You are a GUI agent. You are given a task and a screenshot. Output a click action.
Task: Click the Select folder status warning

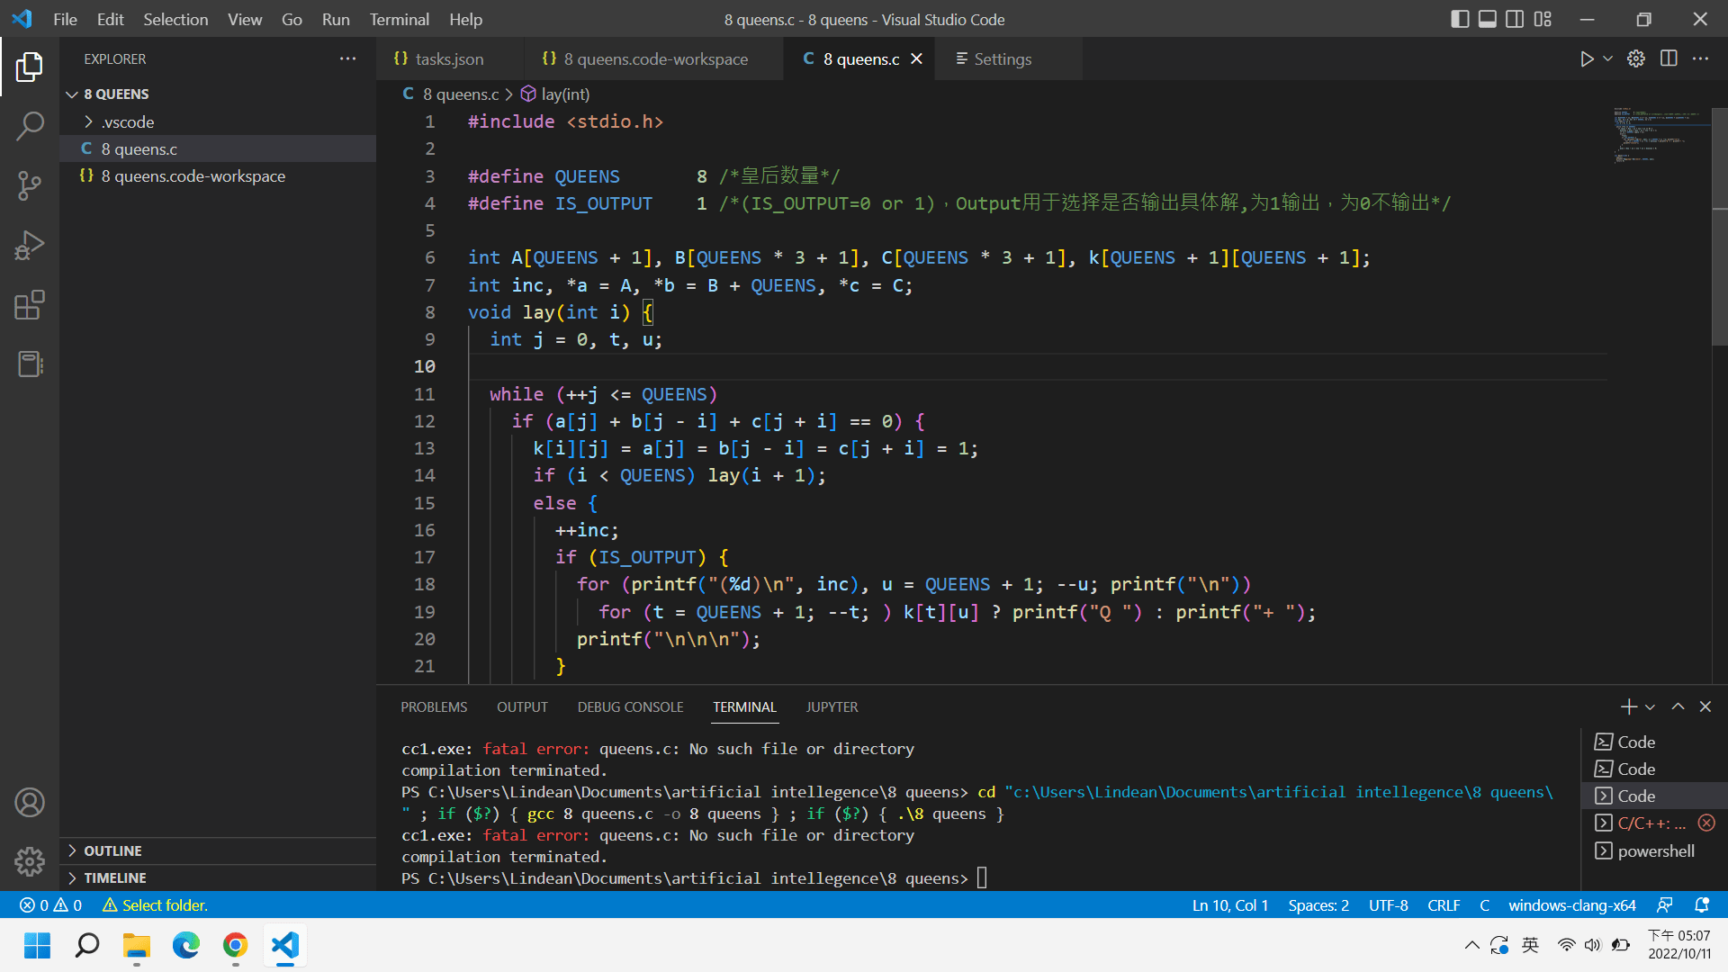click(155, 905)
